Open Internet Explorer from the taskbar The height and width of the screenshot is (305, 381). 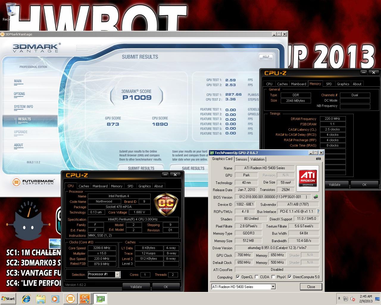(x=27, y=298)
